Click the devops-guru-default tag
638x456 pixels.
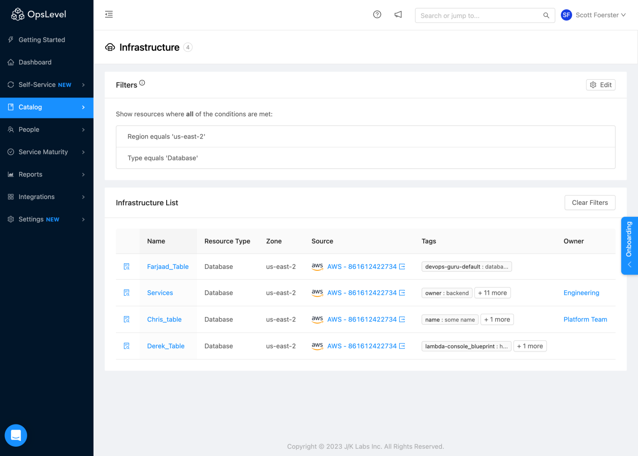point(466,266)
